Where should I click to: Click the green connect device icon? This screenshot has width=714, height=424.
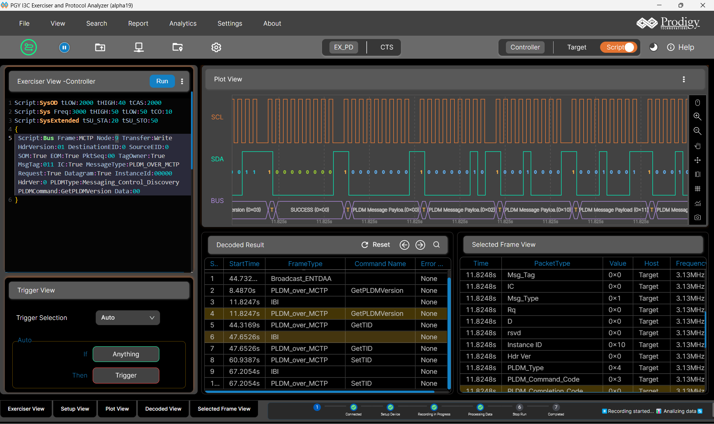tap(29, 47)
